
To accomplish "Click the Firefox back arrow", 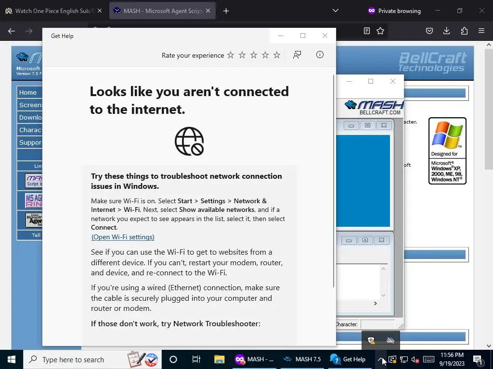I will point(12,31).
